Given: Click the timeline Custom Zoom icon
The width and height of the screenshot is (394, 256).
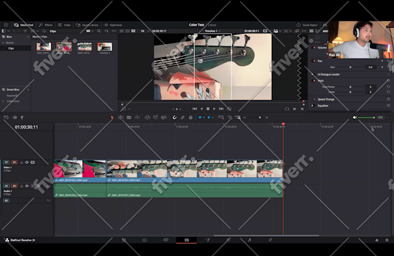Looking at the screenshot, I should point(238,118).
